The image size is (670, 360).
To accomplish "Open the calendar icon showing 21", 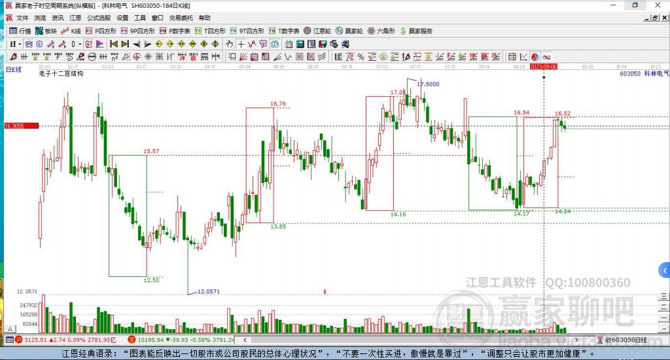I will pos(289,44).
